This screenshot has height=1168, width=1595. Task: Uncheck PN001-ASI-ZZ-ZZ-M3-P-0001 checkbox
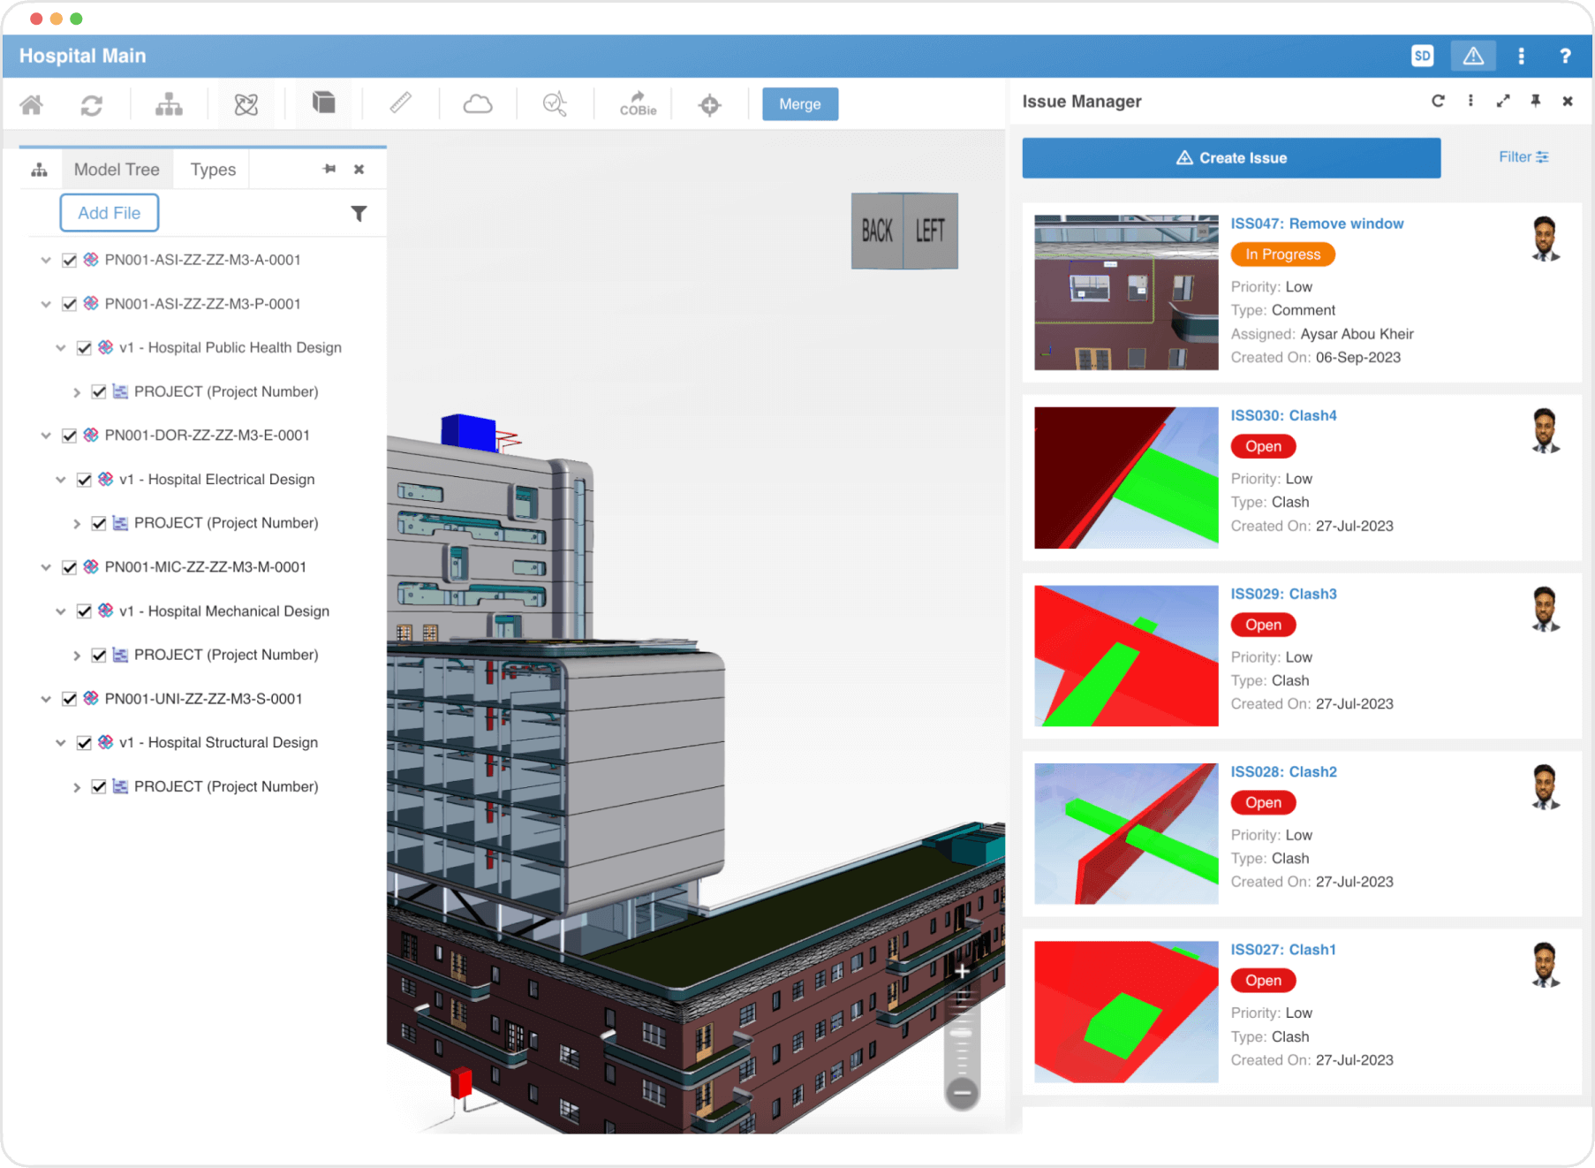pyautogui.click(x=69, y=304)
